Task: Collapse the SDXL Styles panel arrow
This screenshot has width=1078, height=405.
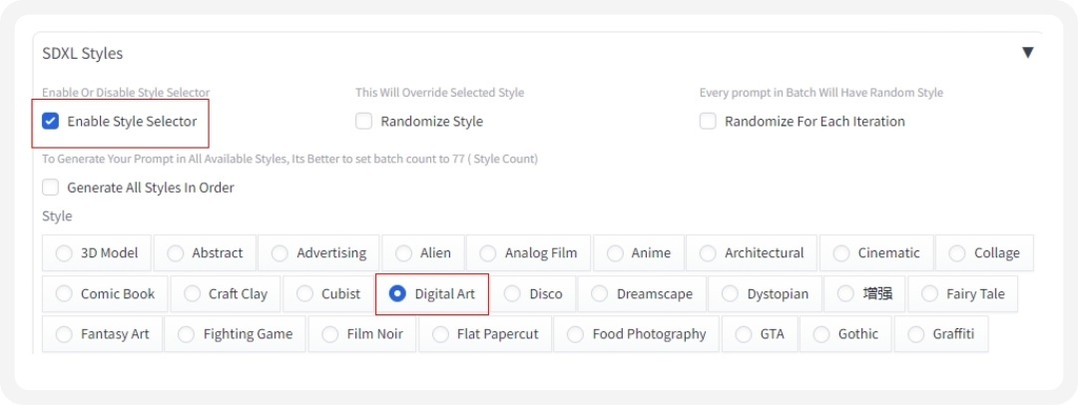Action: point(1027,53)
